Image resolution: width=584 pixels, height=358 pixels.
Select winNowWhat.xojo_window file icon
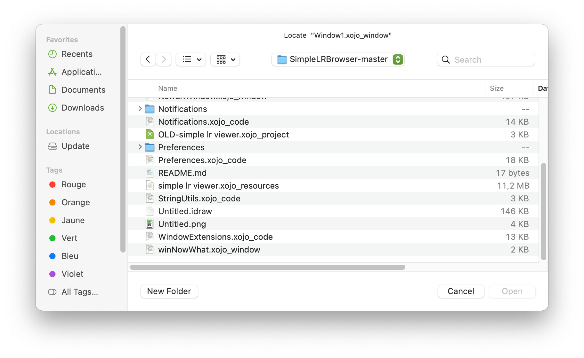pos(150,250)
